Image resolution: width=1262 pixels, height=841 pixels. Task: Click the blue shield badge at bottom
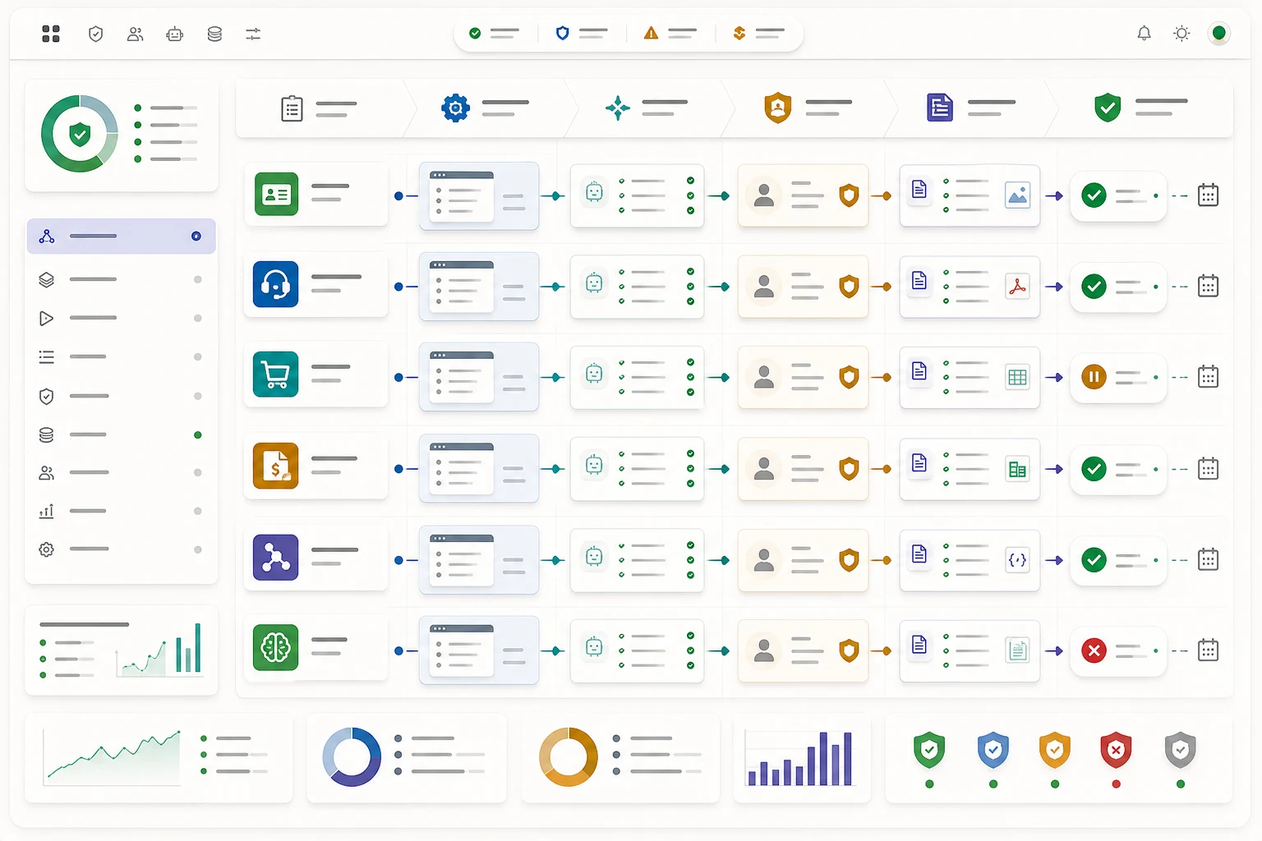(993, 750)
